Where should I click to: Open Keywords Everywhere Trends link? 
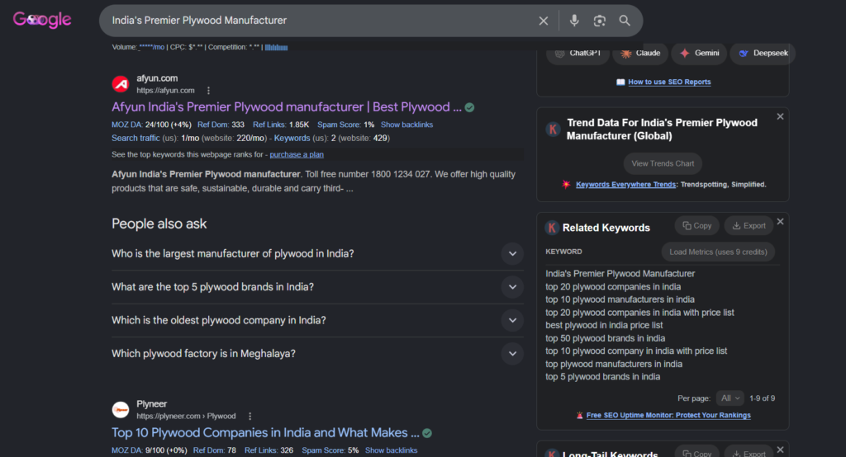pyautogui.click(x=625, y=184)
